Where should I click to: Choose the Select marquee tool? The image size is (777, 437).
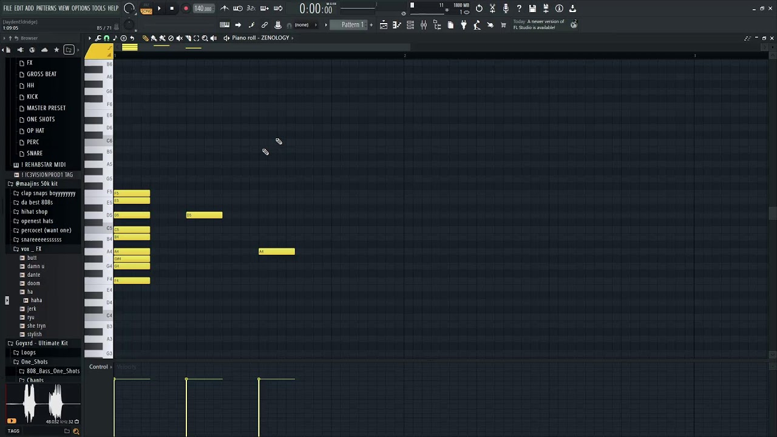[x=196, y=38]
